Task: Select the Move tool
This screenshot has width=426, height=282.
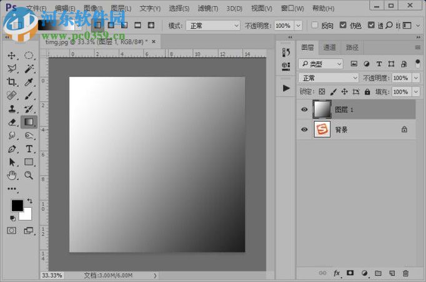Action: 12,56
